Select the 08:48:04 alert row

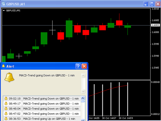[x=42, y=109]
